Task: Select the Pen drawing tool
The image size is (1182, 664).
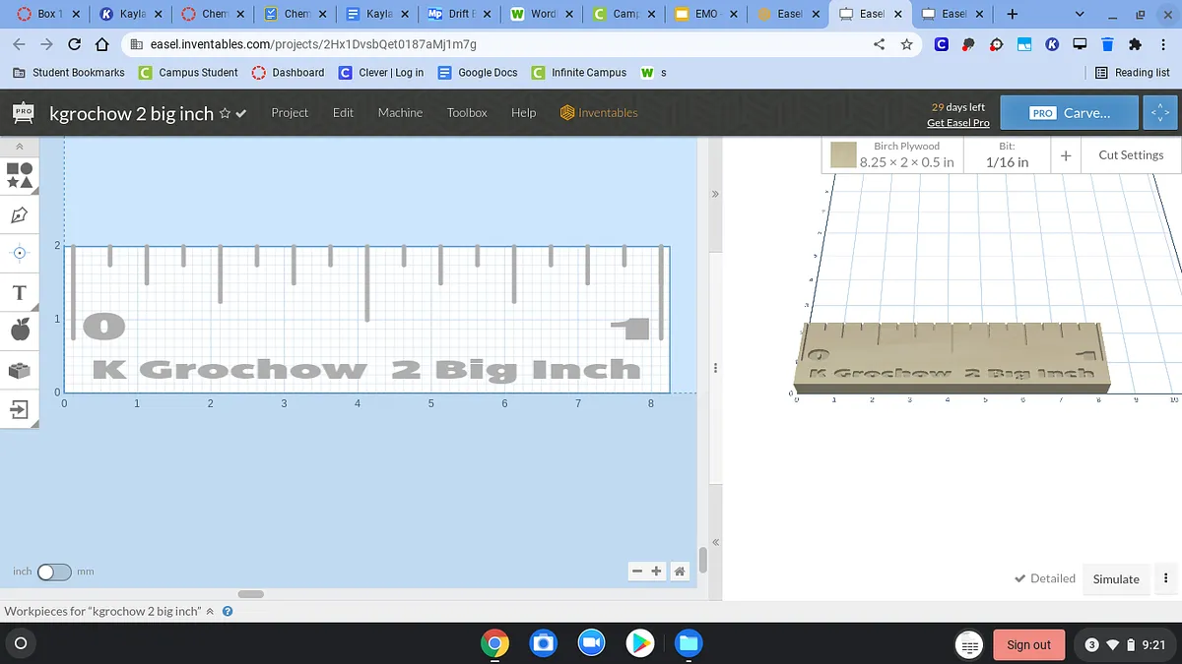Action: tap(20, 214)
